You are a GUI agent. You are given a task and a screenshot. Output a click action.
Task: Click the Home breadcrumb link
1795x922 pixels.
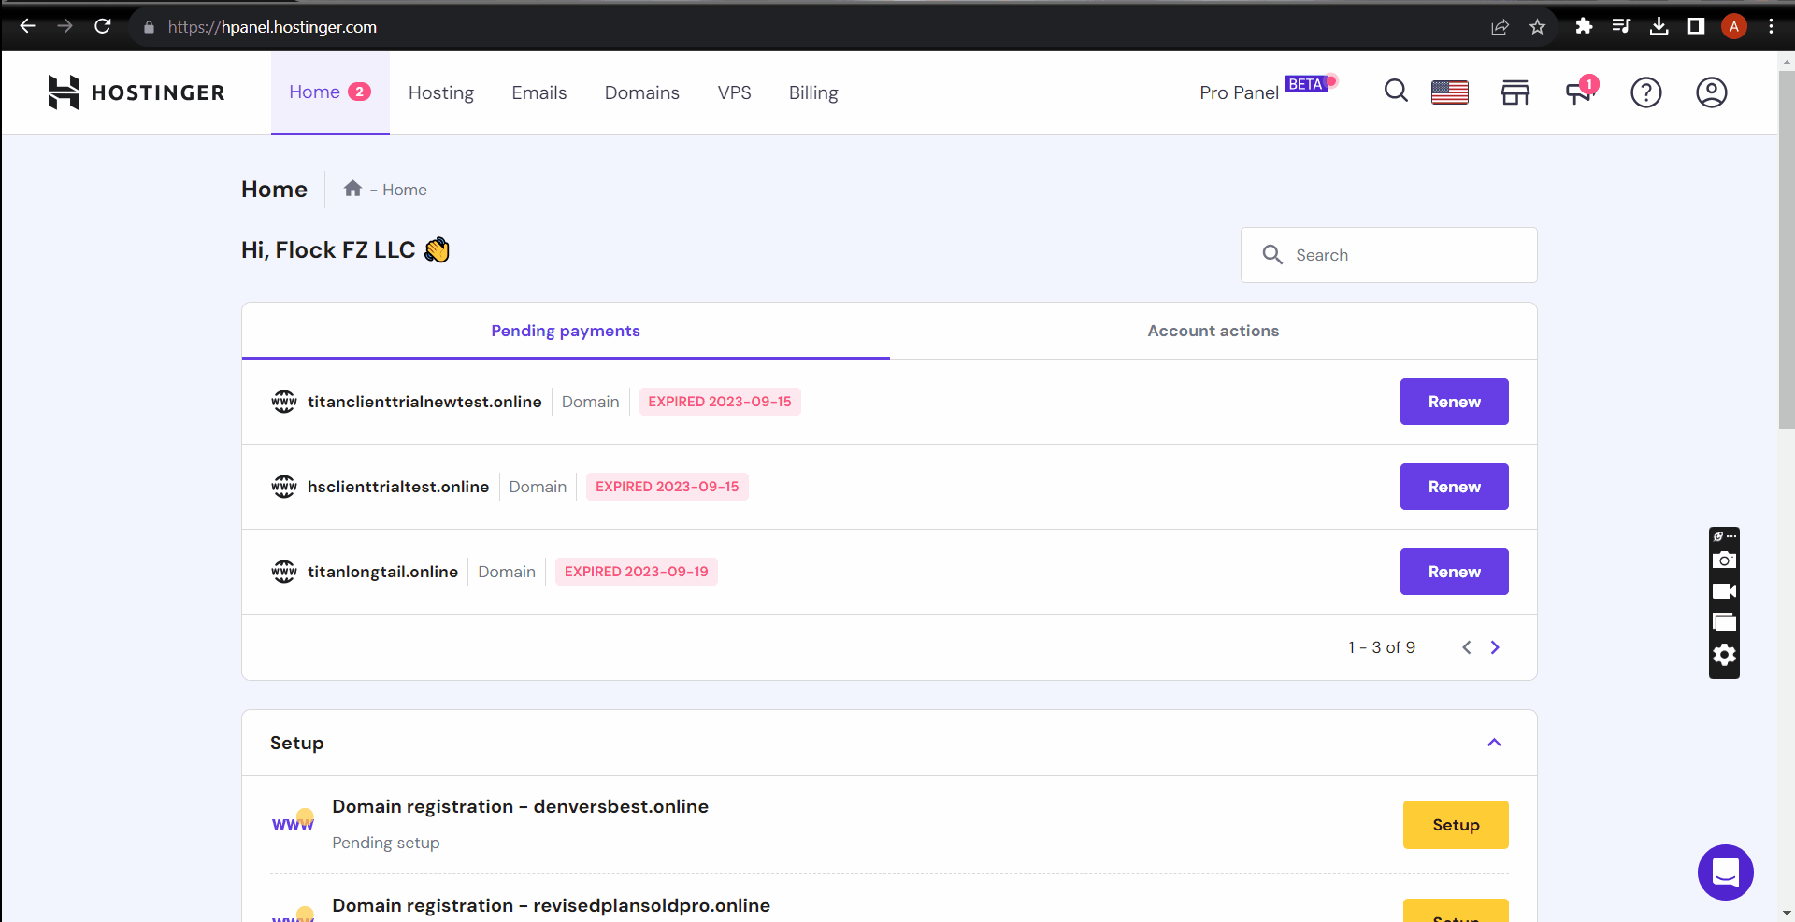405,190
